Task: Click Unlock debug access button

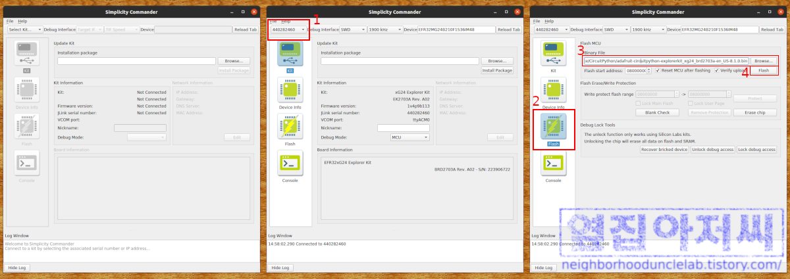Action: (712, 150)
